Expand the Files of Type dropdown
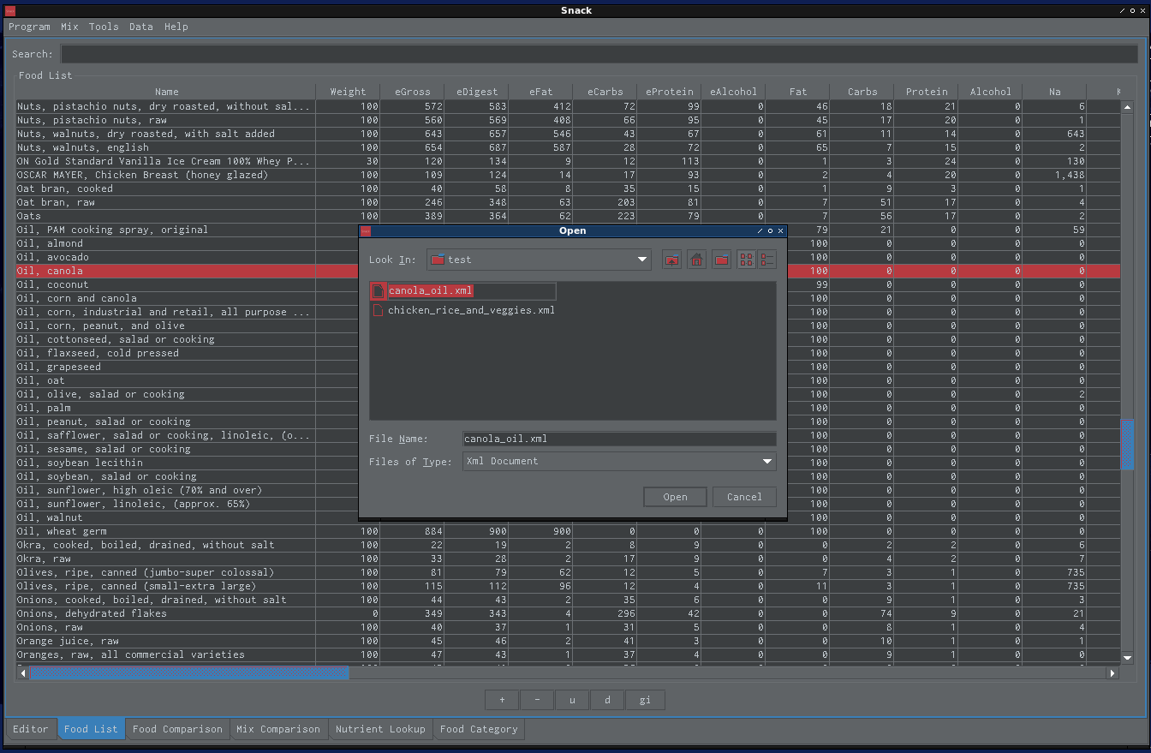This screenshot has width=1151, height=753. pos(767,461)
